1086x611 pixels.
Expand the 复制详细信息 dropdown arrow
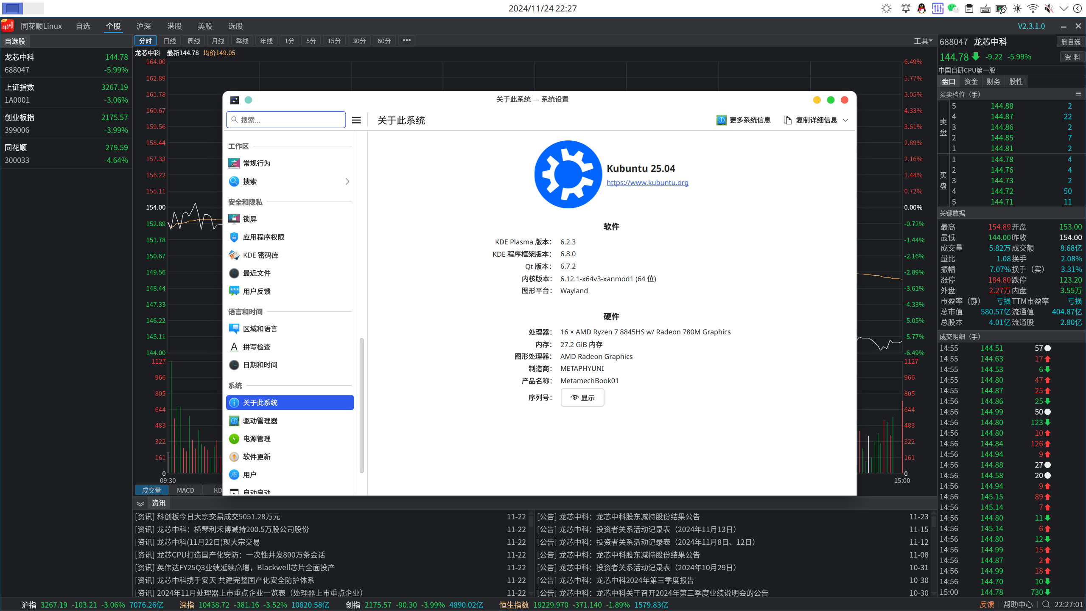(x=845, y=120)
